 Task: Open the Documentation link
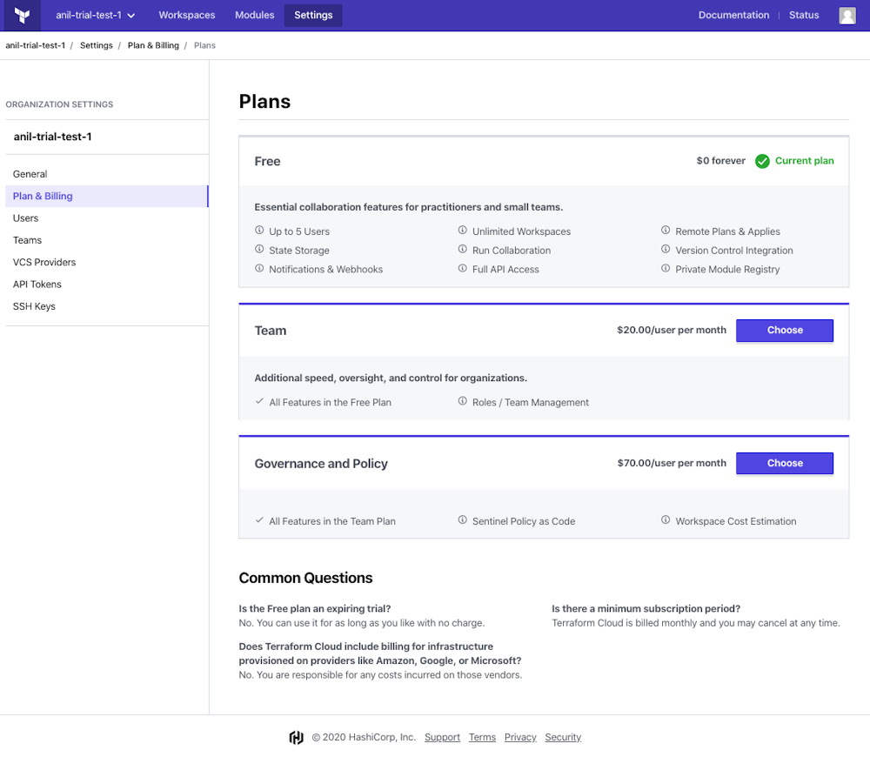point(734,15)
